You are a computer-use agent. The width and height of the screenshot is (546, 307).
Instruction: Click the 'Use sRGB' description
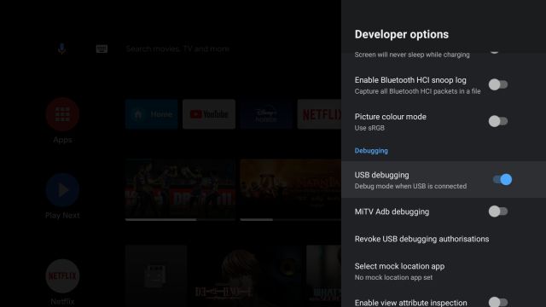(x=369, y=128)
